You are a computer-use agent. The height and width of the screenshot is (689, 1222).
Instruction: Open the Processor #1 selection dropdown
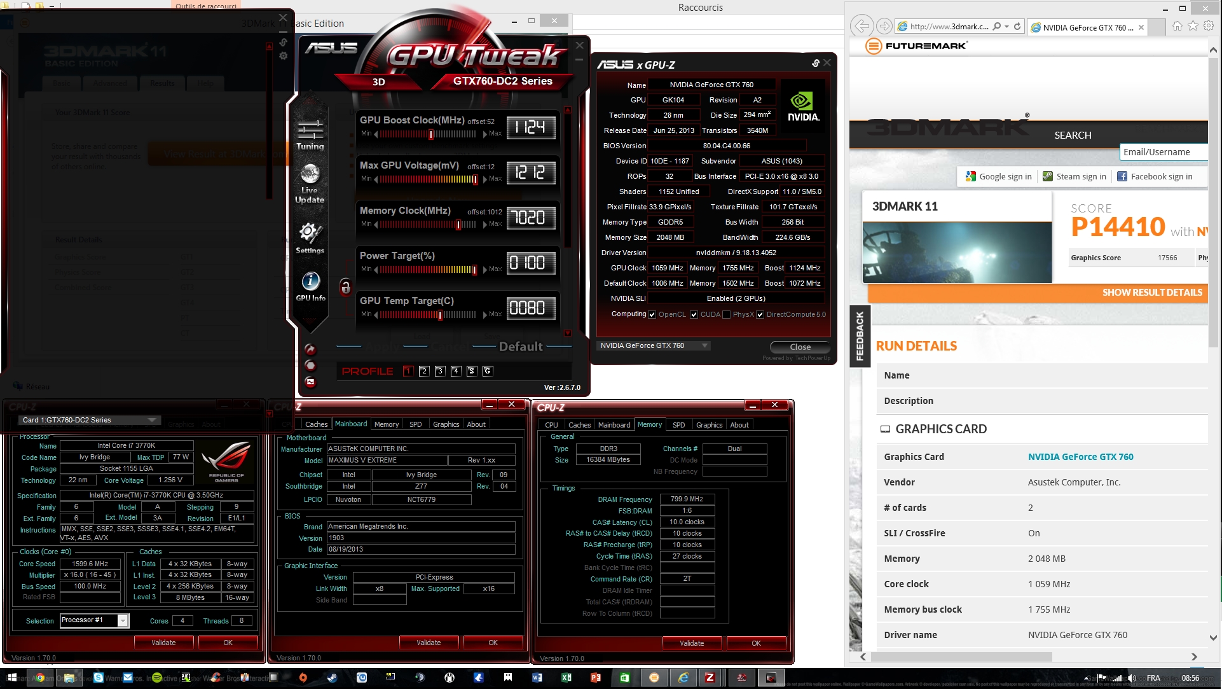(95, 620)
